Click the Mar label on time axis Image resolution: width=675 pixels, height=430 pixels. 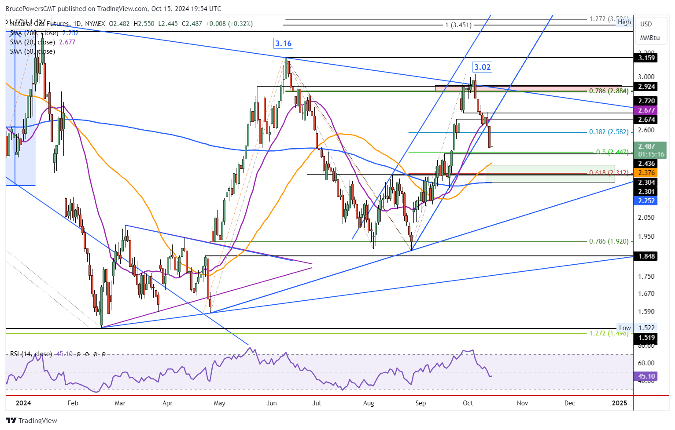click(120, 403)
